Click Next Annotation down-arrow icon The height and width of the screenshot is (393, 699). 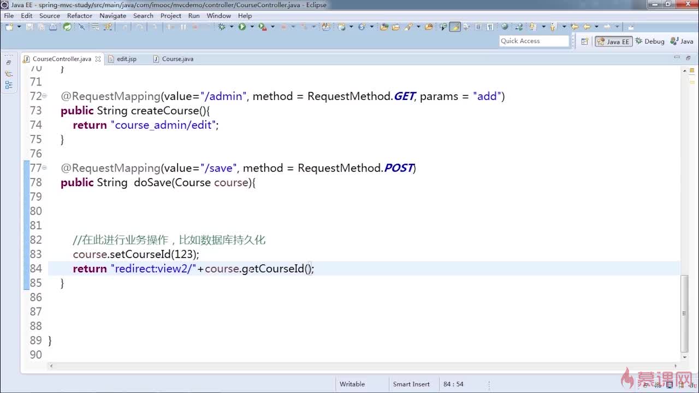pos(532,27)
